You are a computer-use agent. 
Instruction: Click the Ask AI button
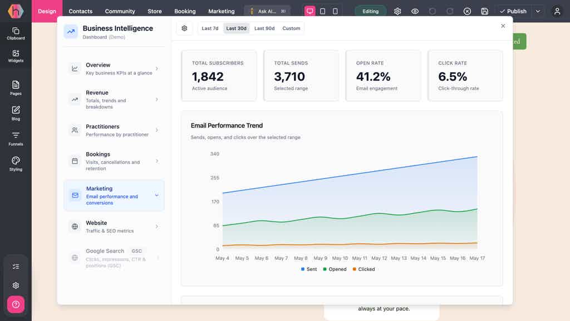pos(267,11)
